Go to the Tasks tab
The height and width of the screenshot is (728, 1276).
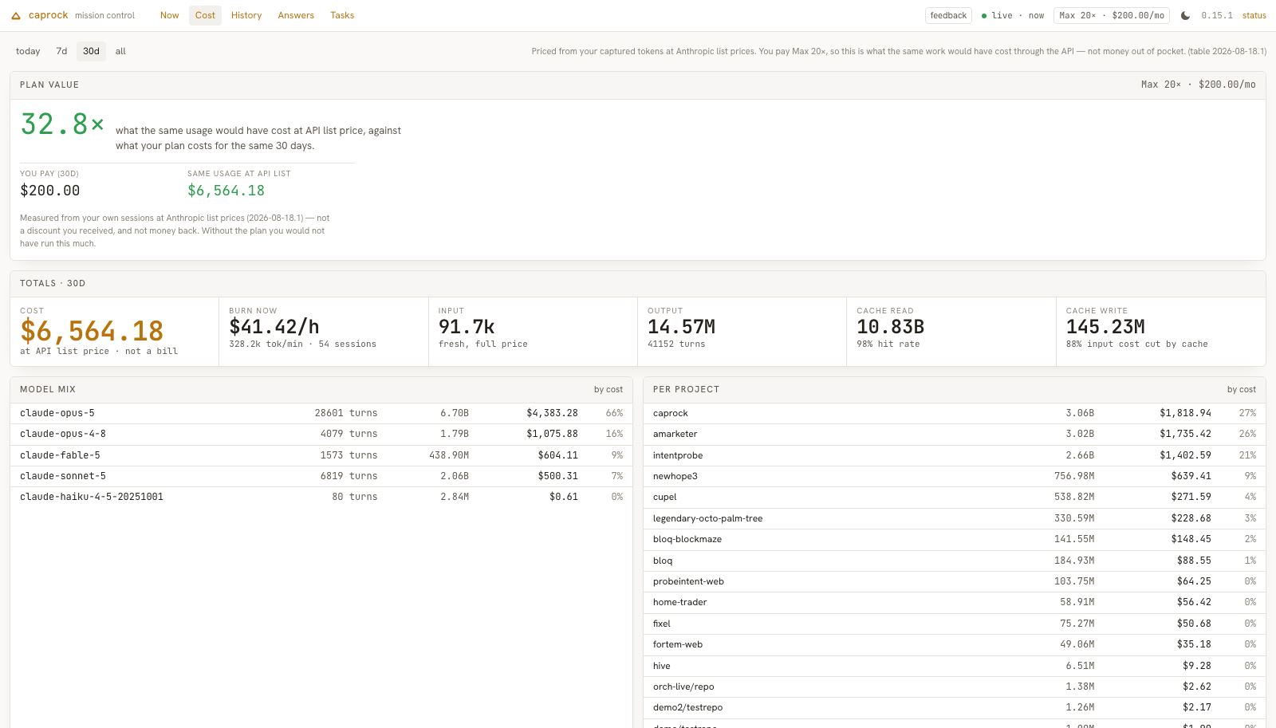point(342,15)
